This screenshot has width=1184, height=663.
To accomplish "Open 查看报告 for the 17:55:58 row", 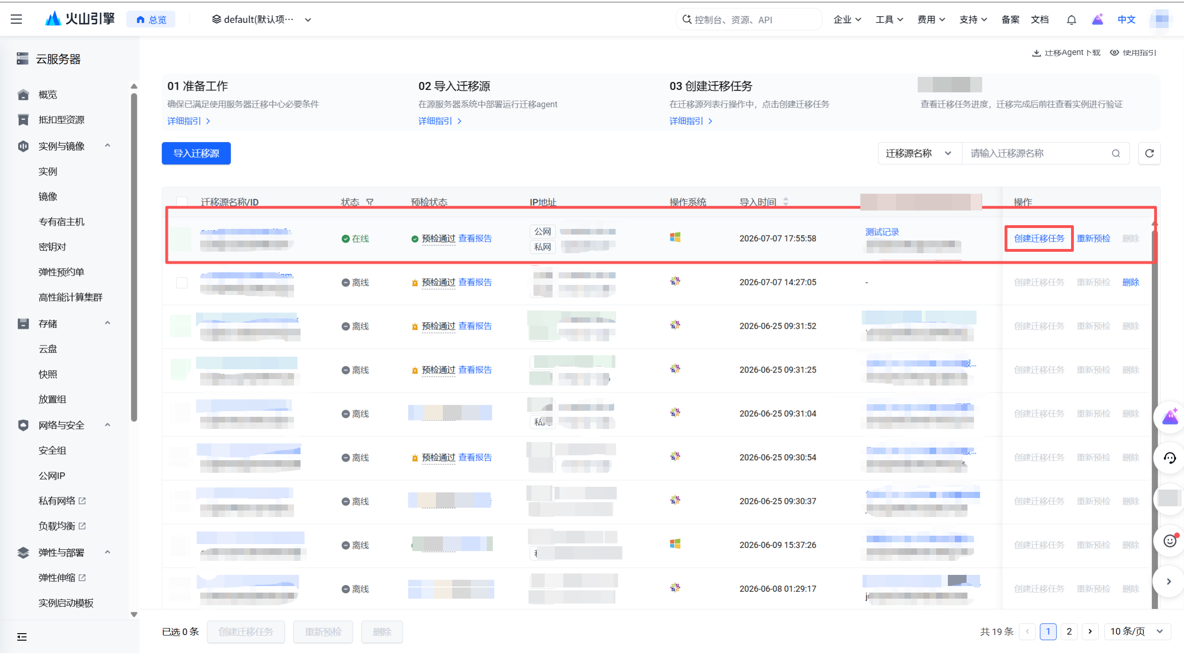I will (x=475, y=239).
